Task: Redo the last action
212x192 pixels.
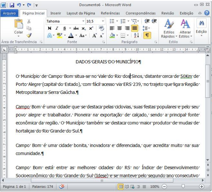Action: [29, 5]
